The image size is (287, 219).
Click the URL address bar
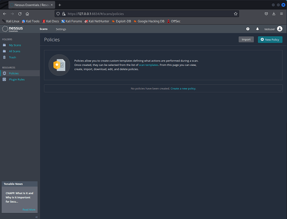tap(147, 14)
